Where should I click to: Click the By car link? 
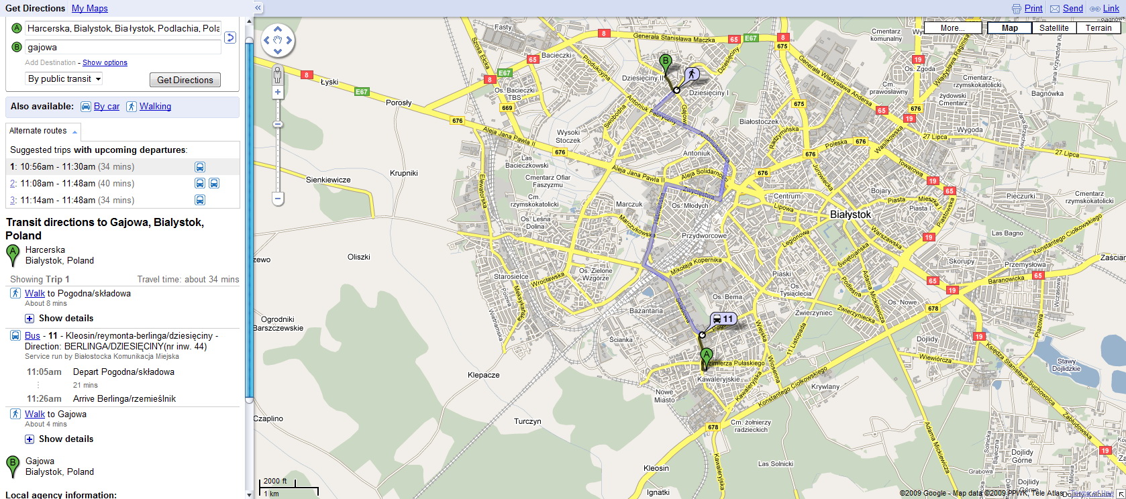tap(107, 106)
